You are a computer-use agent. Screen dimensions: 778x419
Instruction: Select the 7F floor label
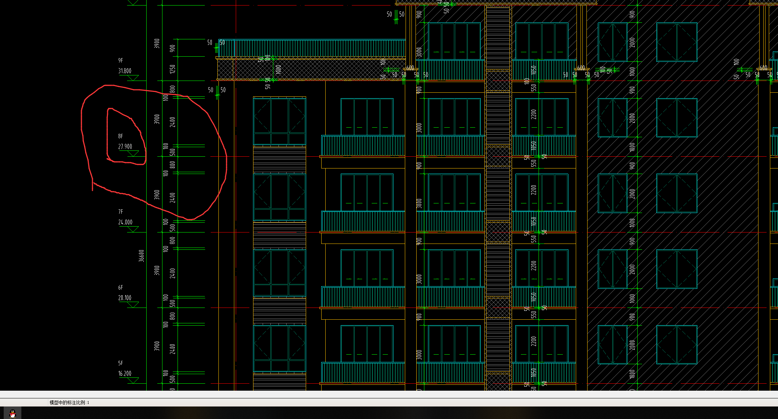120,212
